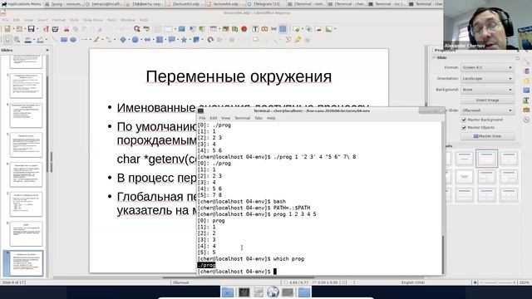Viewport: 532px width, 299px height.
Task: Select the Callouts shape tool
Action: tap(172, 40)
